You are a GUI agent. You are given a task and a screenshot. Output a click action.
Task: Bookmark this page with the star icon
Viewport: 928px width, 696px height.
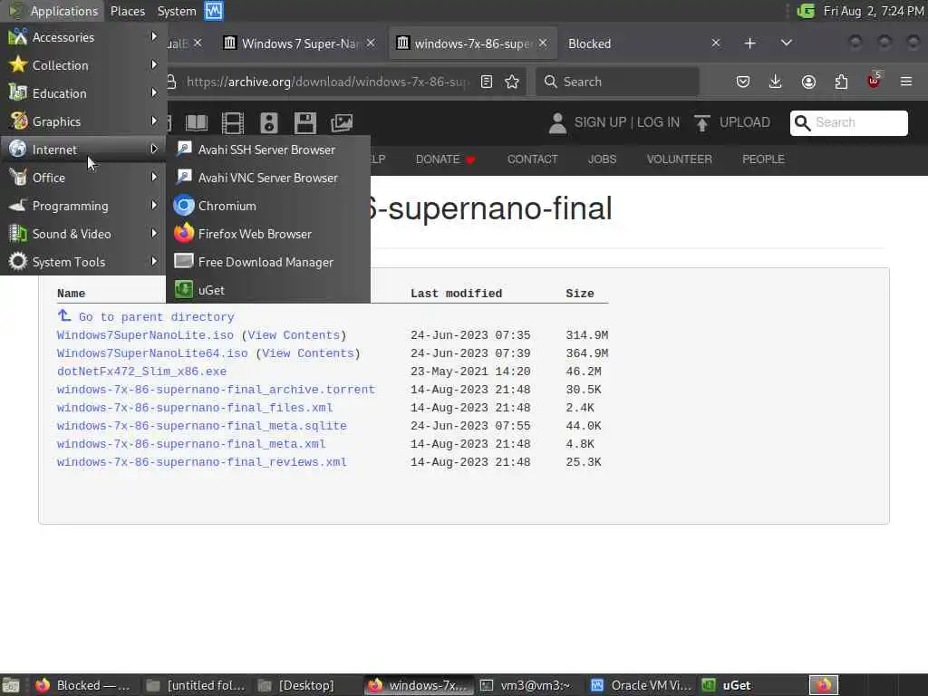click(512, 82)
